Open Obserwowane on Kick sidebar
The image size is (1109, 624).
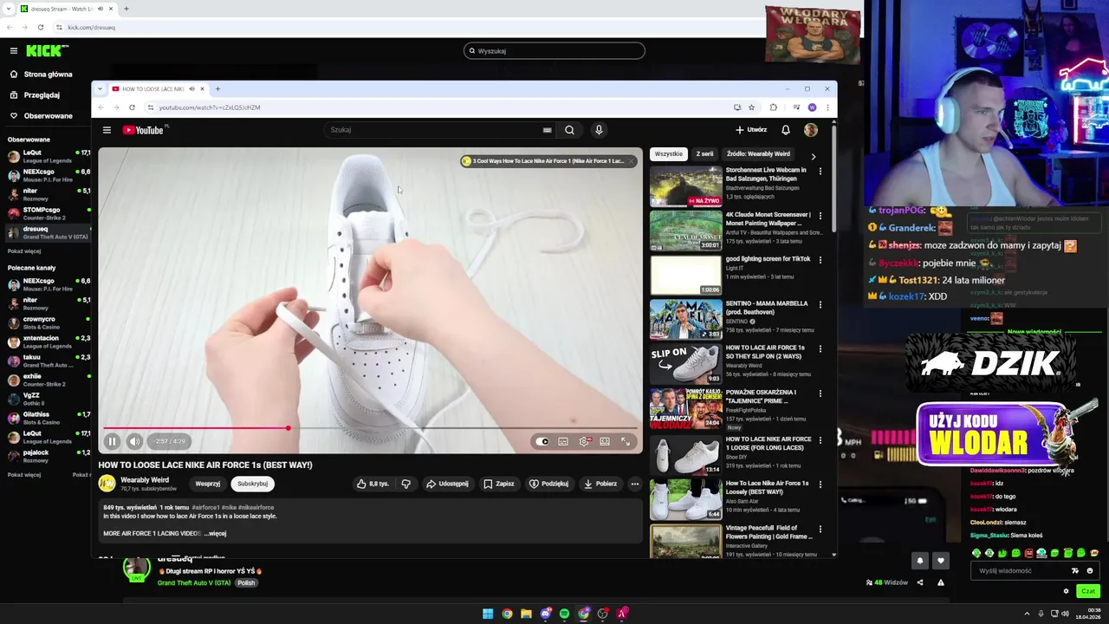pyautogui.click(x=42, y=116)
